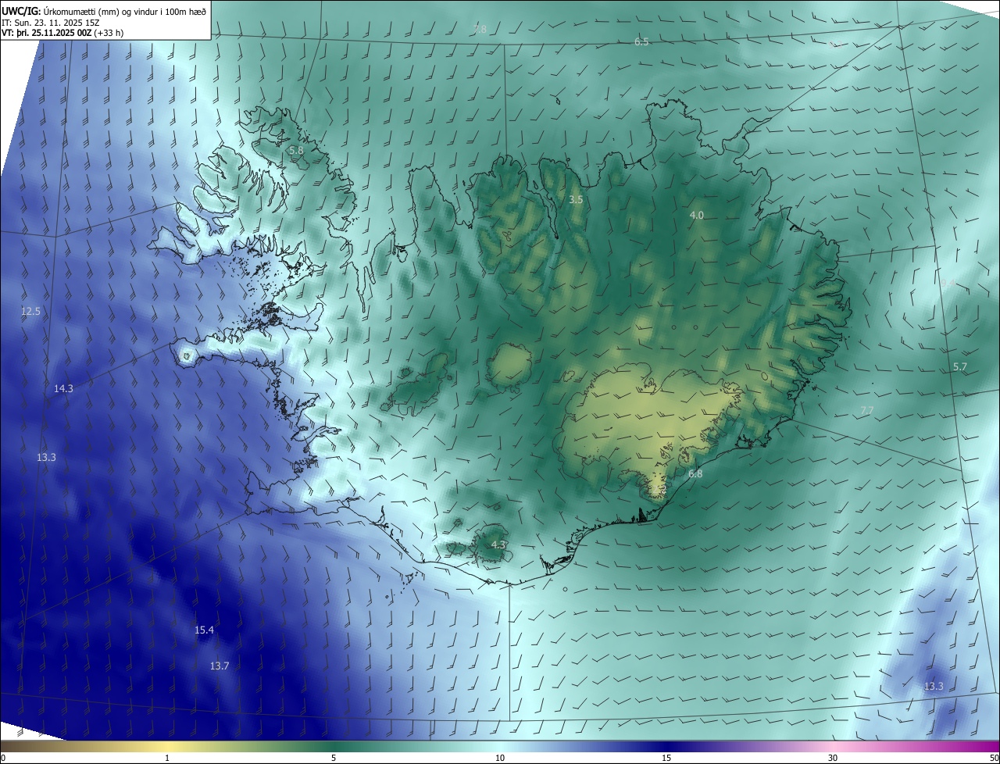Click the 5 label on the color scale
This screenshot has width=1000, height=764.
(x=334, y=758)
